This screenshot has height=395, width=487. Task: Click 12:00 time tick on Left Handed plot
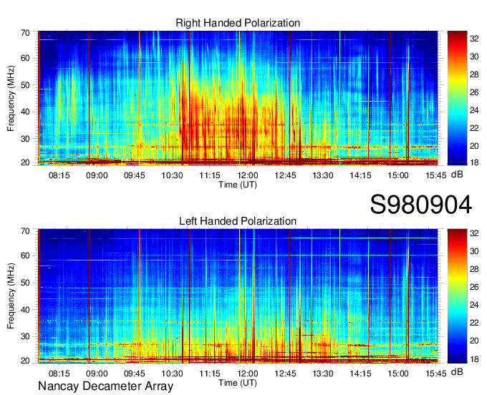(x=248, y=374)
